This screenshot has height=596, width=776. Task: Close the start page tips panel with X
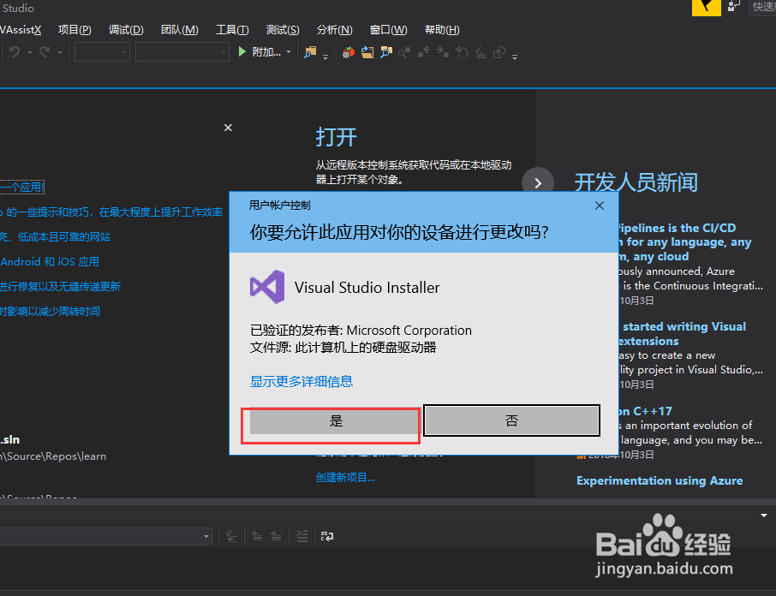pyautogui.click(x=228, y=128)
